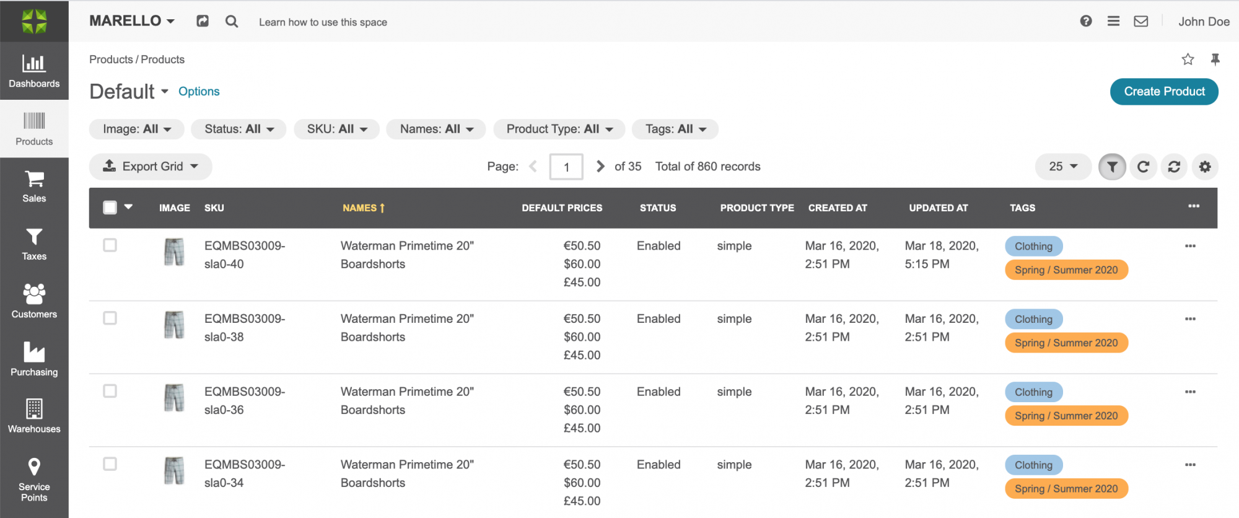Open row actions for sla0-40 product
The width and height of the screenshot is (1239, 518).
coord(1190,246)
